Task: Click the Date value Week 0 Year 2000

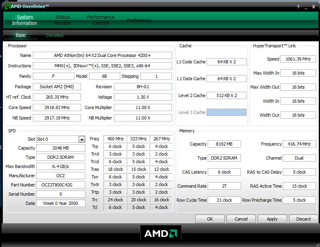Action: (61, 203)
